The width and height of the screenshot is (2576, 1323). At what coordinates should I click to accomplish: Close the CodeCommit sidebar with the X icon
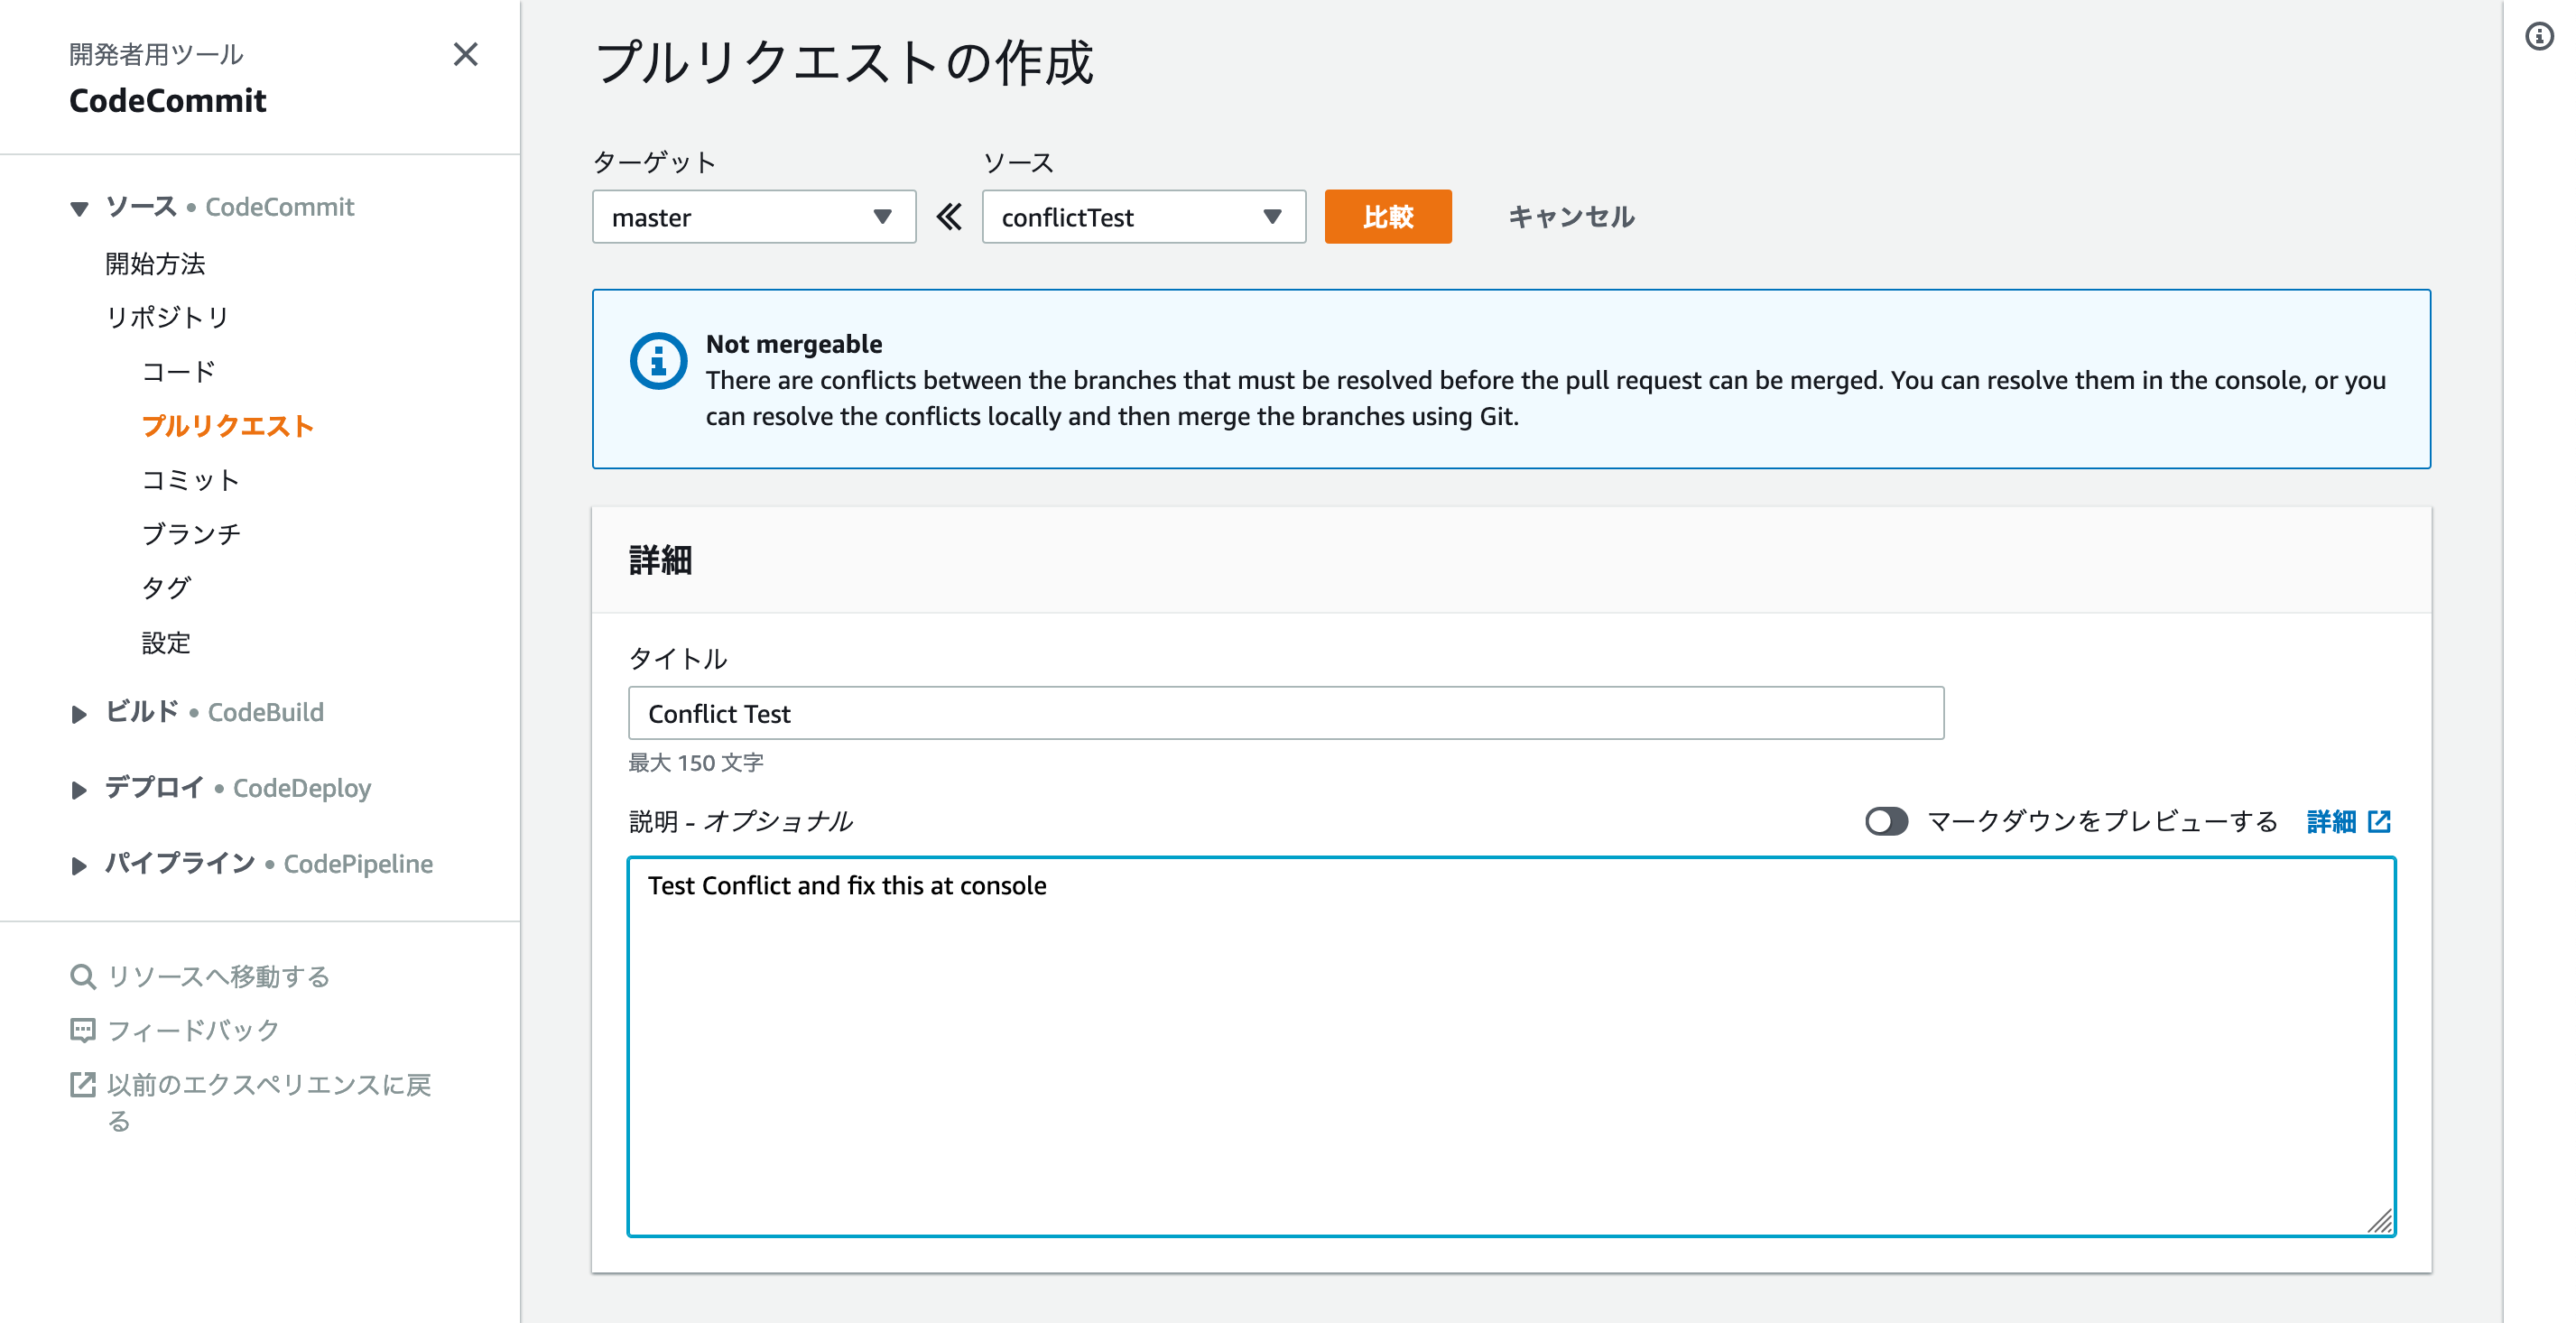point(466,56)
